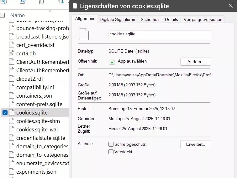
Task: Click the enumerate_devices.txt file icon
Action: [x=12, y=163]
